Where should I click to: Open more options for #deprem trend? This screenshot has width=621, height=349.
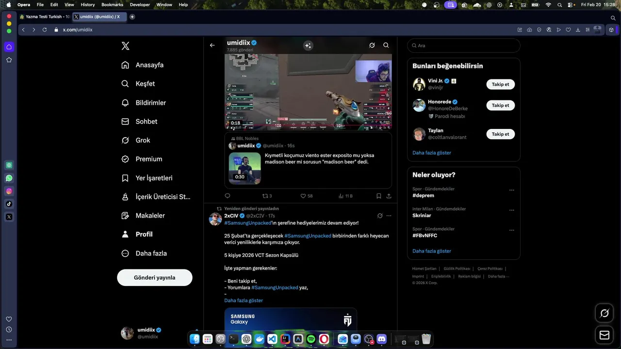(x=511, y=190)
